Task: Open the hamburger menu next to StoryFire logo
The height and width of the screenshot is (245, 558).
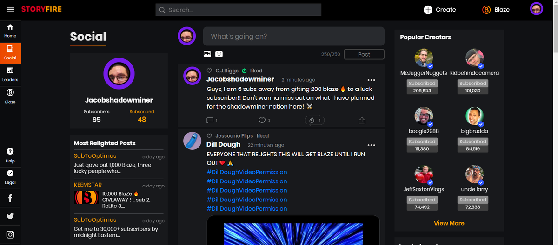Action: coord(11,10)
